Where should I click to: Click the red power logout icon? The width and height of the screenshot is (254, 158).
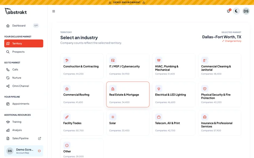[39, 151]
